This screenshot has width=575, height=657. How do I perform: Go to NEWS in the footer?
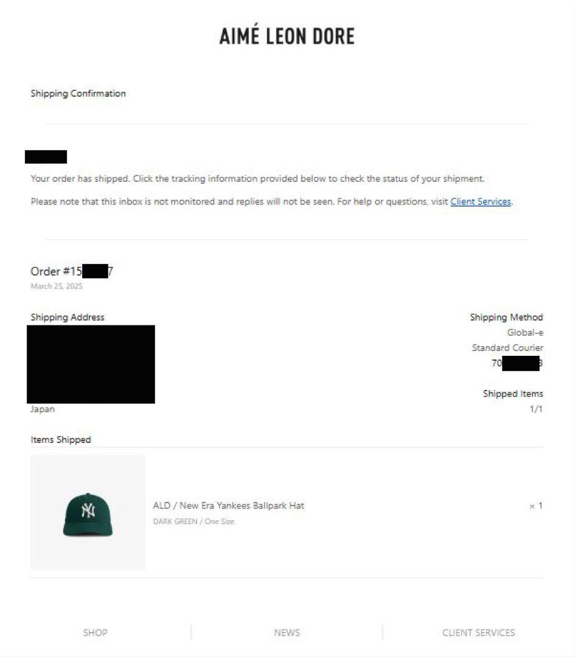(287, 632)
